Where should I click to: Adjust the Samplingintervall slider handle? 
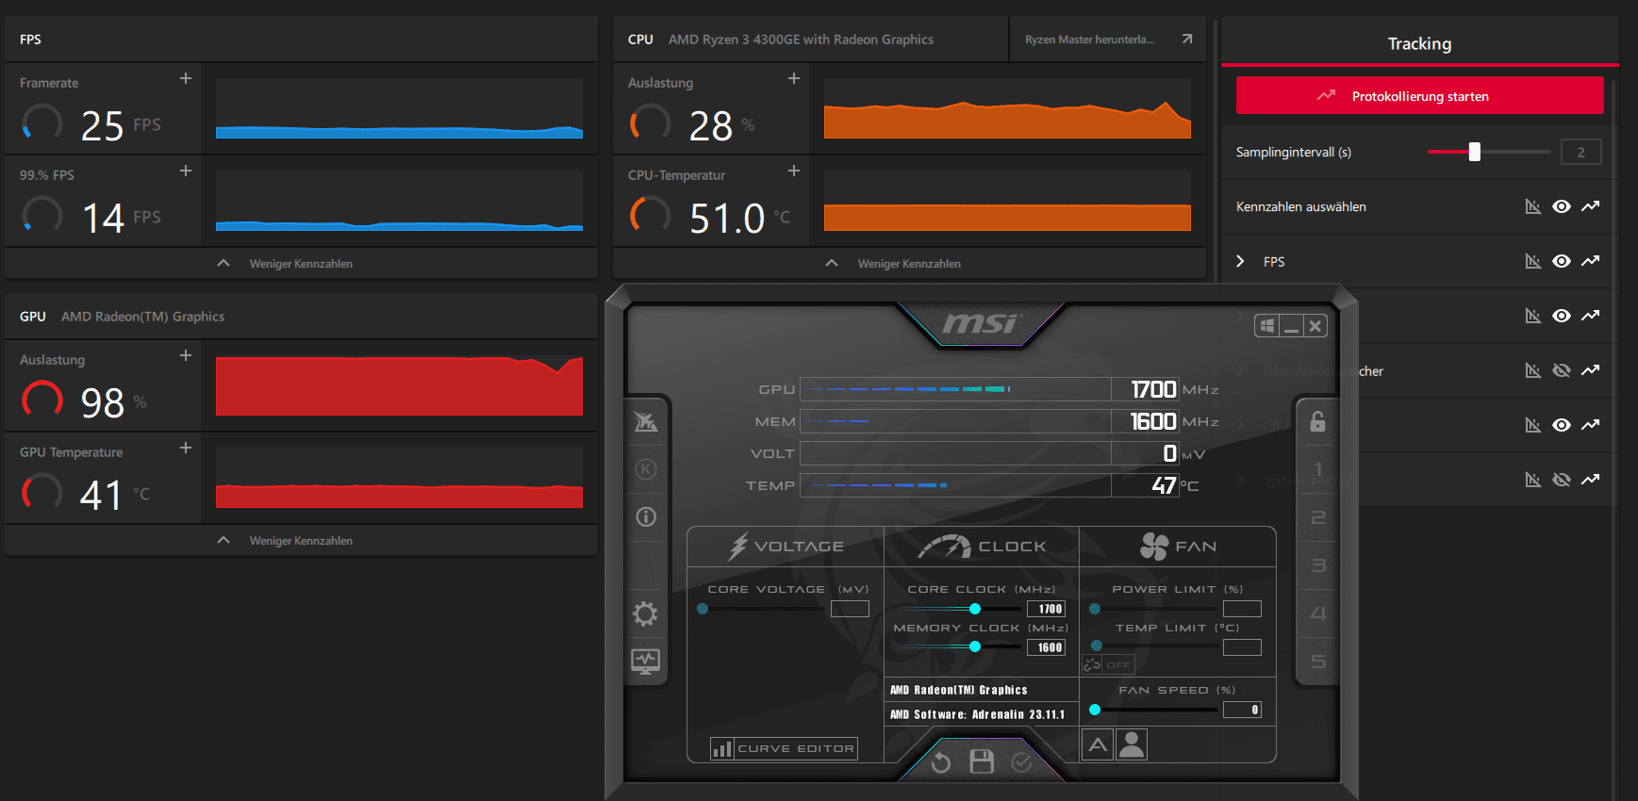[1475, 152]
